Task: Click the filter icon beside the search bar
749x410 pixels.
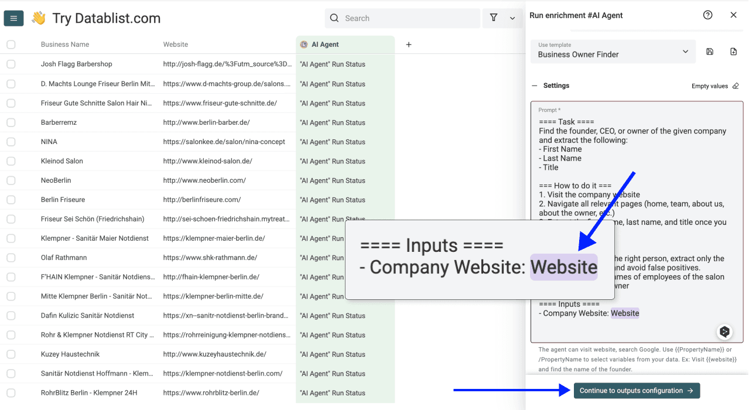Action: (494, 18)
